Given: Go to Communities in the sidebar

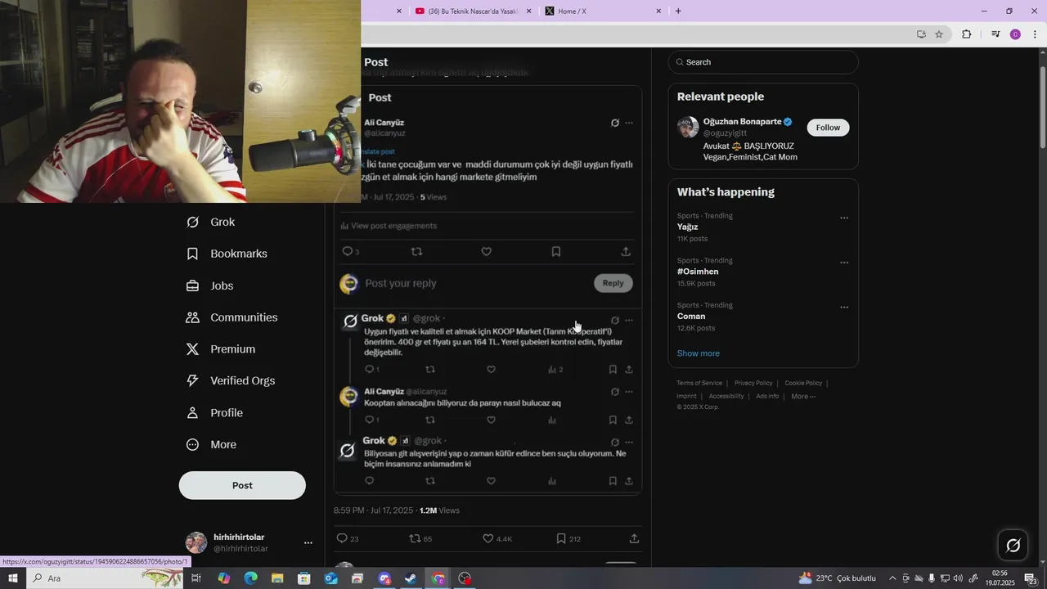Looking at the screenshot, I should pos(232,317).
